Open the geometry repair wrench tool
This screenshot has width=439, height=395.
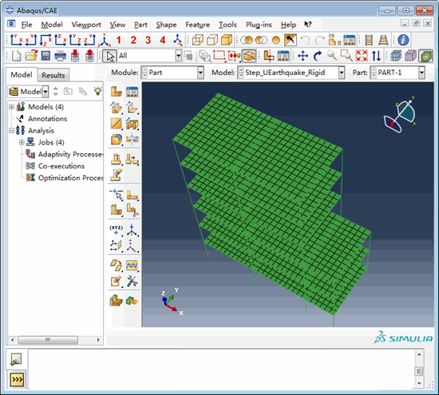132,281
